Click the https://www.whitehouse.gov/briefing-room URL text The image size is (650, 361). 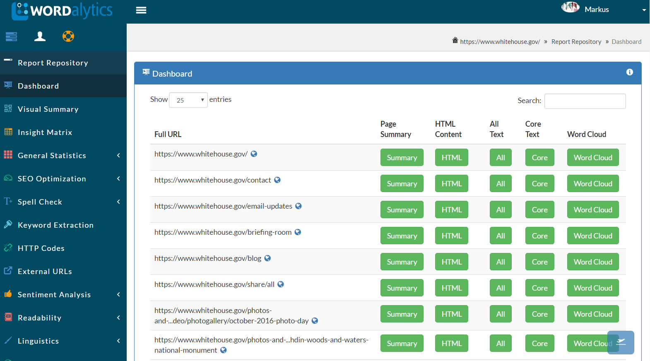(223, 232)
